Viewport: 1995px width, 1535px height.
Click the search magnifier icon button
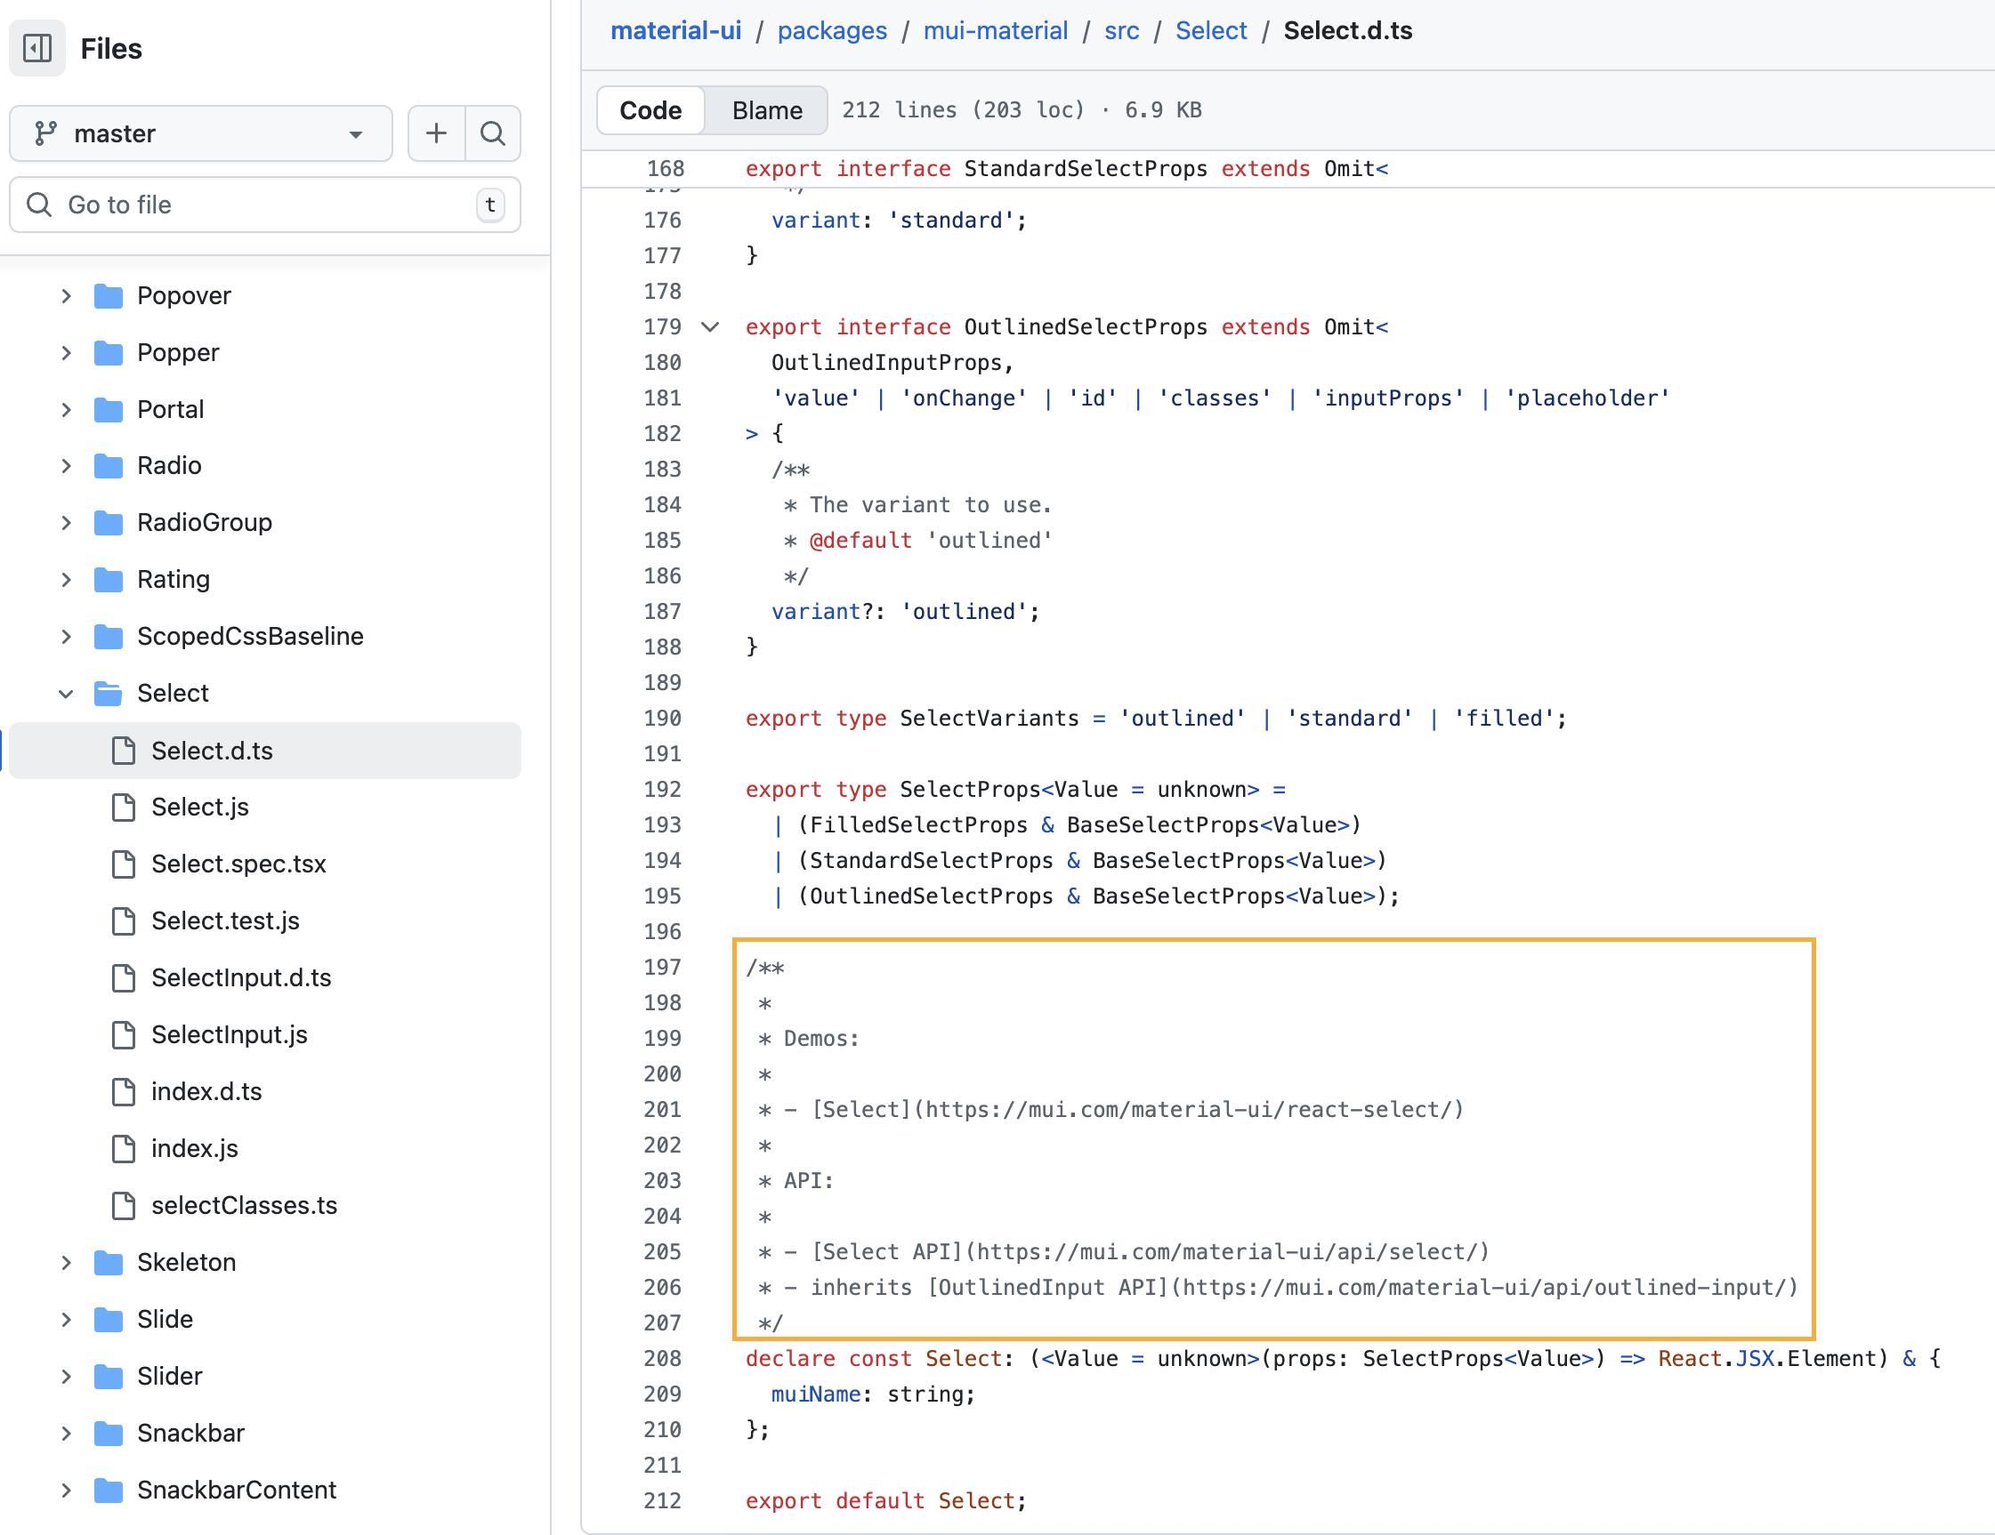(493, 133)
